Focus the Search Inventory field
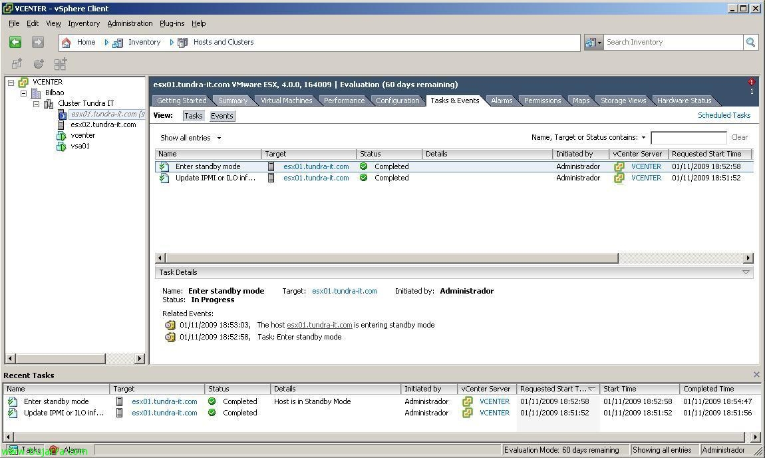765x458 pixels. (673, 43)
